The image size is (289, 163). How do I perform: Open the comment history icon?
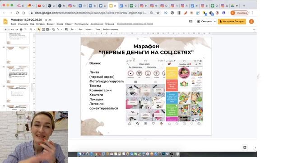191,21
